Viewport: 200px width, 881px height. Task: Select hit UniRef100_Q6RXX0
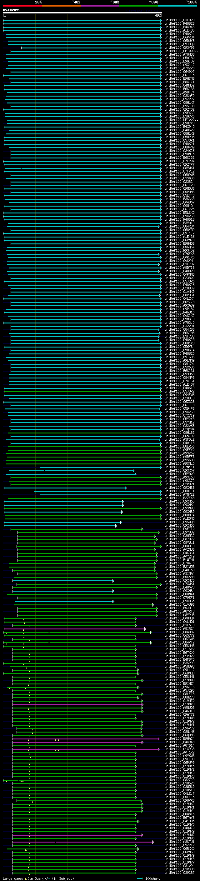(x=179, y=849)
